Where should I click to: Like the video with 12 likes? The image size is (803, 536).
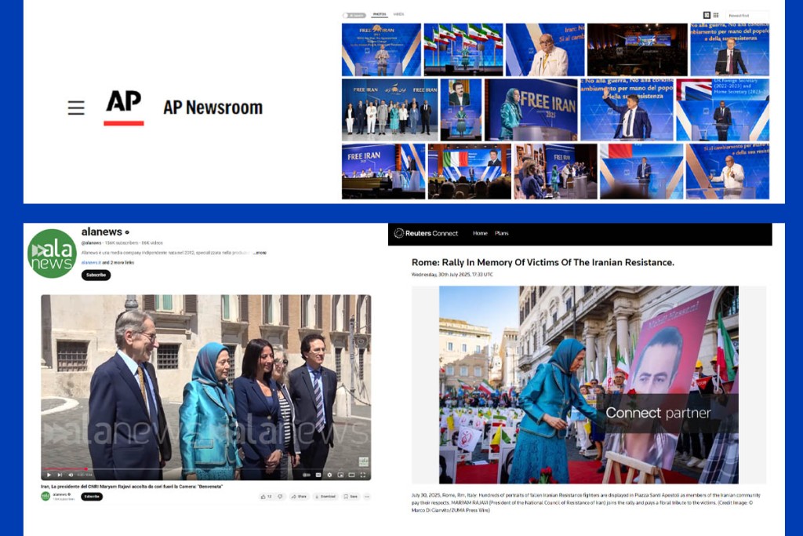267,497
